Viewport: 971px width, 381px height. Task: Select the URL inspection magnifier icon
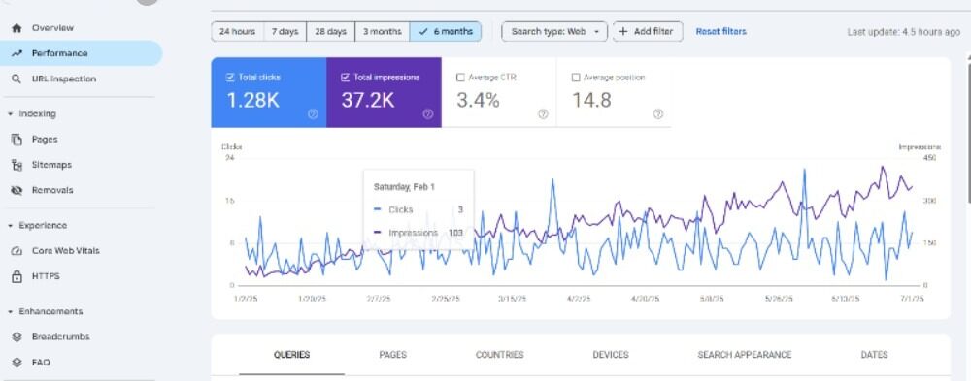17,79
